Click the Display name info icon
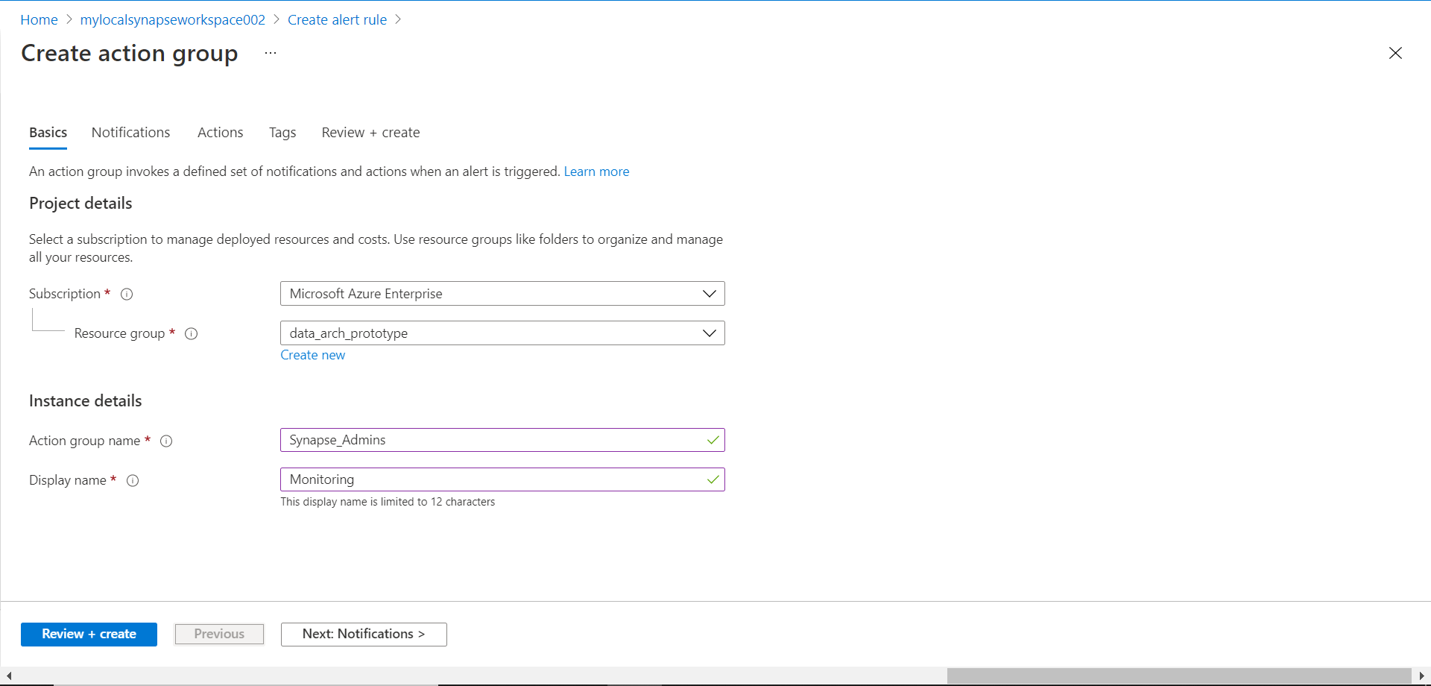Viewport: 1431px width, 686px height. pos(133,480)
